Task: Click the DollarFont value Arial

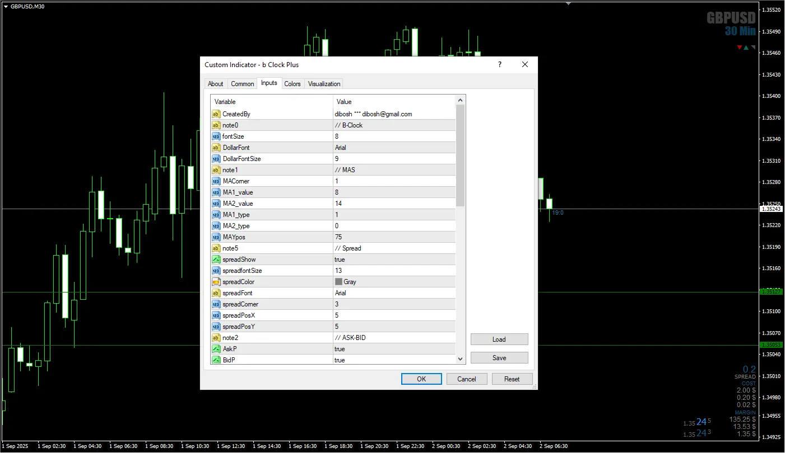Action: pyautogui.click(x=341, y=148)
